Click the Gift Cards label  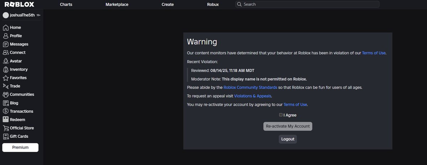pyautogui.click(x=19, y=136)
